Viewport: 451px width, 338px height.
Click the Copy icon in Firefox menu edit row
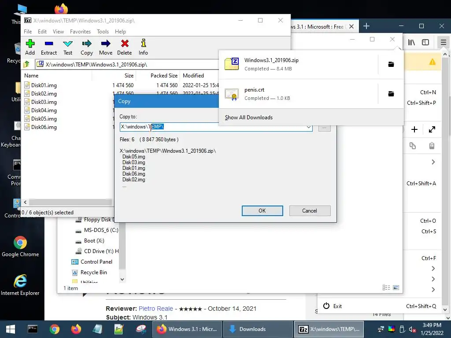pos(413,146)
